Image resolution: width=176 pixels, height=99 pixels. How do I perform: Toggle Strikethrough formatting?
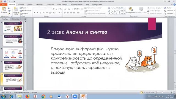click(x=47, y=13)
